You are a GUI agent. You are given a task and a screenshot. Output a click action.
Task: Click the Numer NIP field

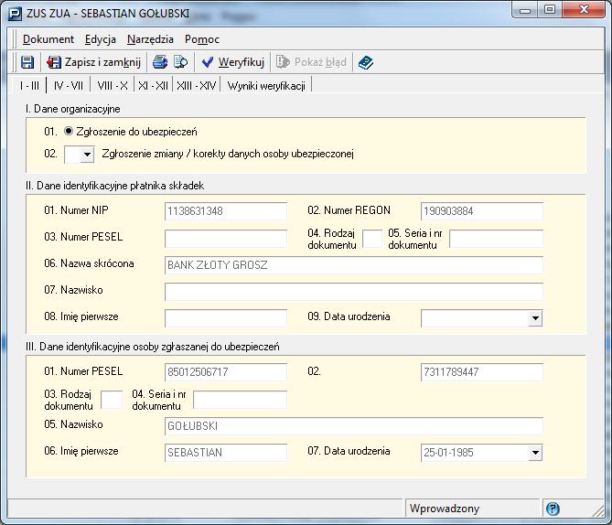226,211
